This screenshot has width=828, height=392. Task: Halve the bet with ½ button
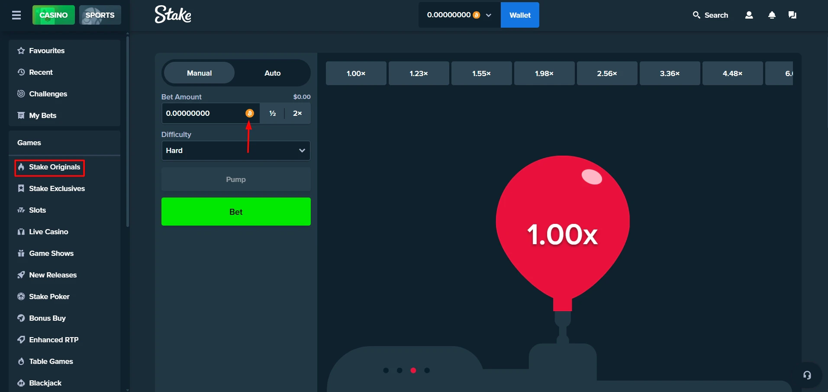272,113
